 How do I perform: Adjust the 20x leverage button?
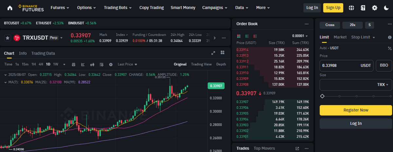tap(352, 25)
